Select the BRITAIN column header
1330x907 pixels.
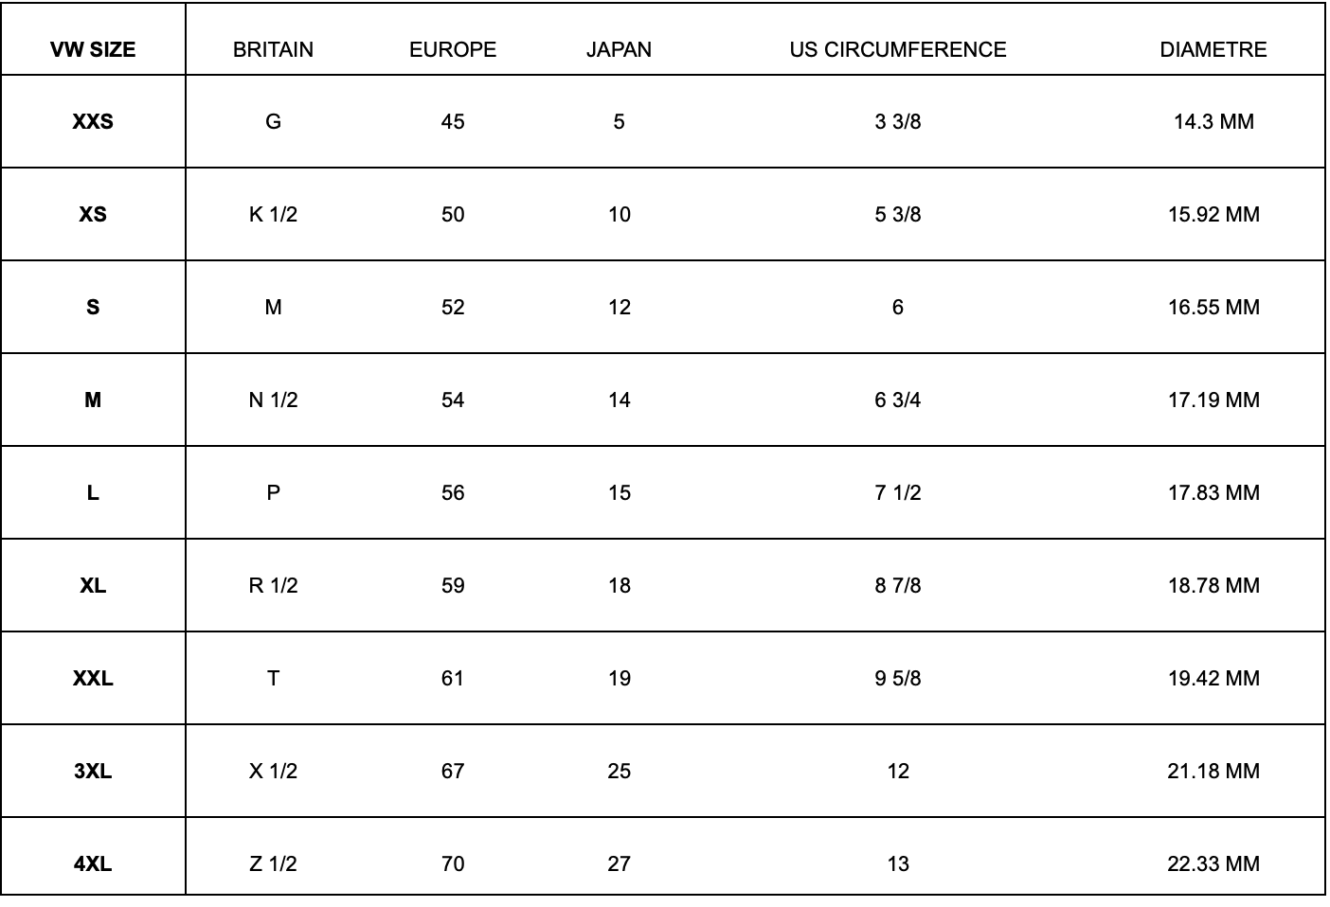[273, 49]
